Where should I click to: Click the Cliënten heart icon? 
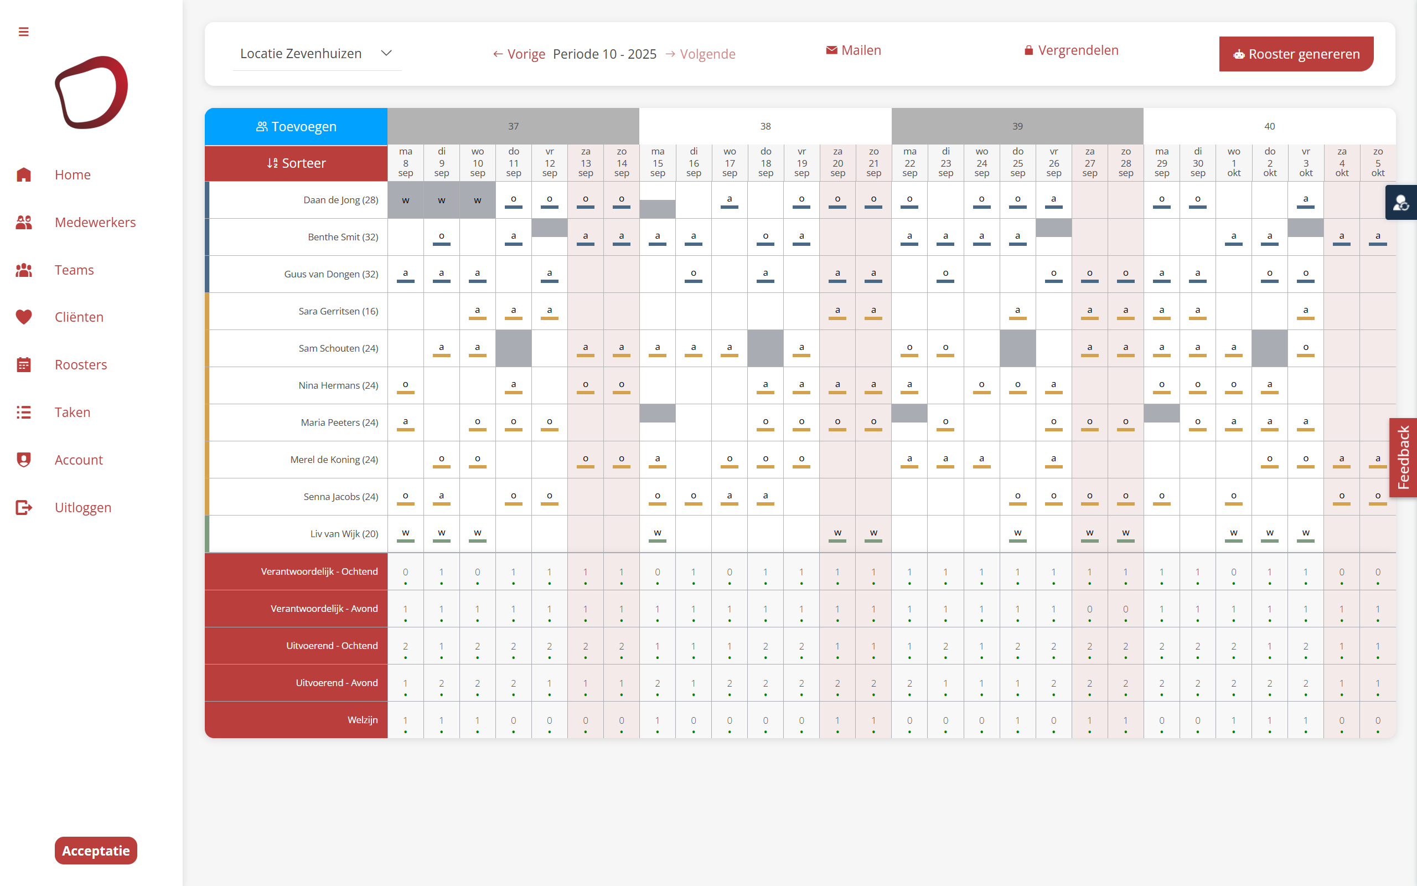coord(23,317)
